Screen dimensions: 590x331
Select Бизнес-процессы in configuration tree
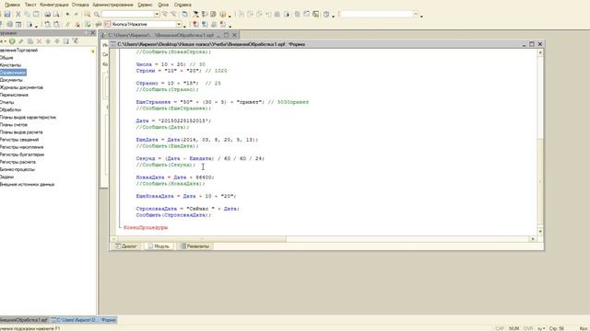tap(18, 169)
